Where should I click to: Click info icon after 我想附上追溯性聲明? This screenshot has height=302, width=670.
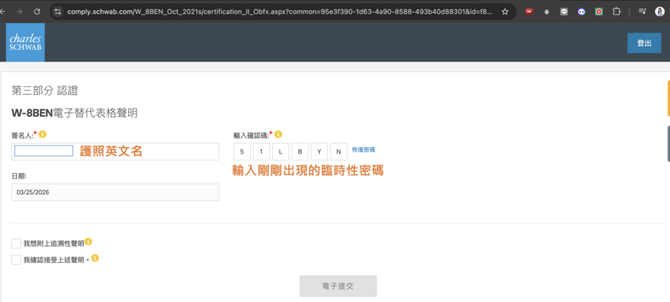tap(88, 243)
